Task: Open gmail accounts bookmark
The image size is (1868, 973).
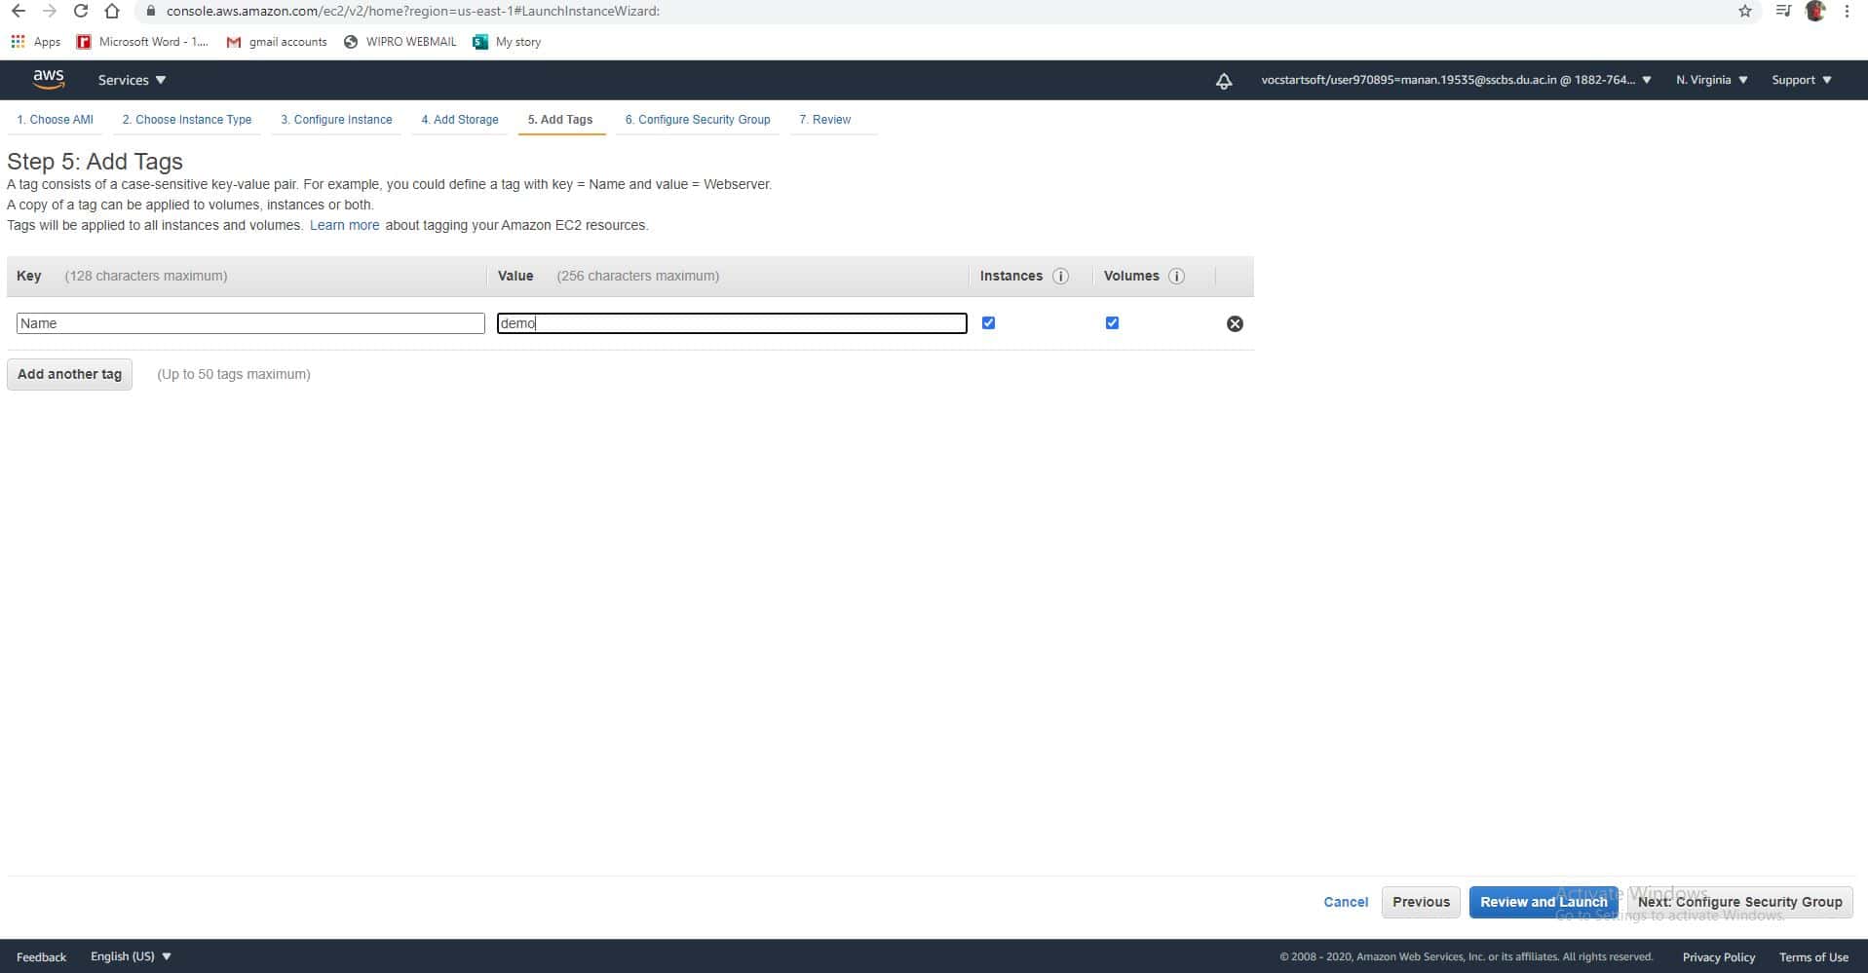Action: 277,42
